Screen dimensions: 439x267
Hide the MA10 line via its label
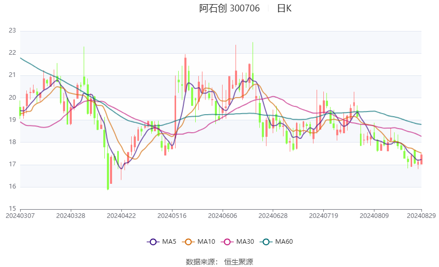coord(206,242)
